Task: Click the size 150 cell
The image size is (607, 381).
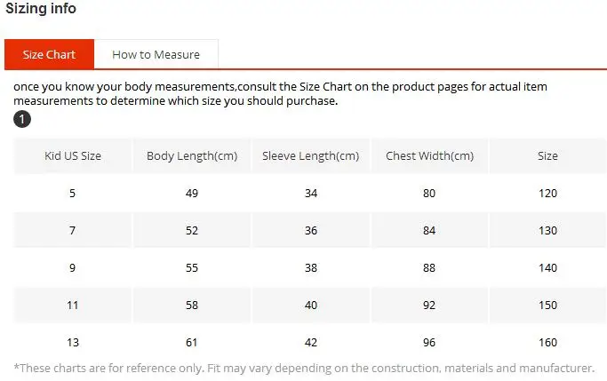Action: click(x=547, y=305)
